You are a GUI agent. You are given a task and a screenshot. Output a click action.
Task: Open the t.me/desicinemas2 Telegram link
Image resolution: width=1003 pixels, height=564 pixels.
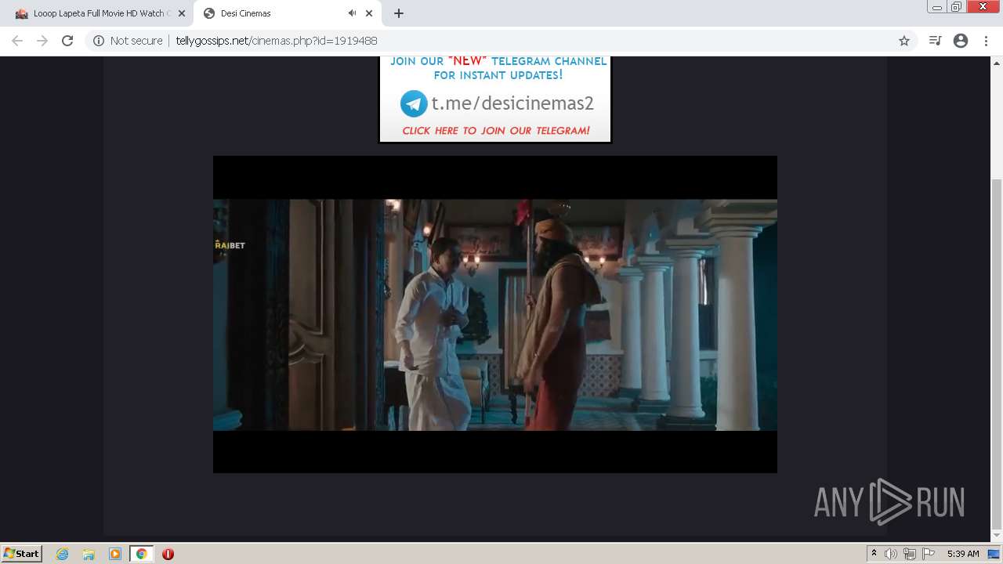pyautogui.click(x=512, y=103)
